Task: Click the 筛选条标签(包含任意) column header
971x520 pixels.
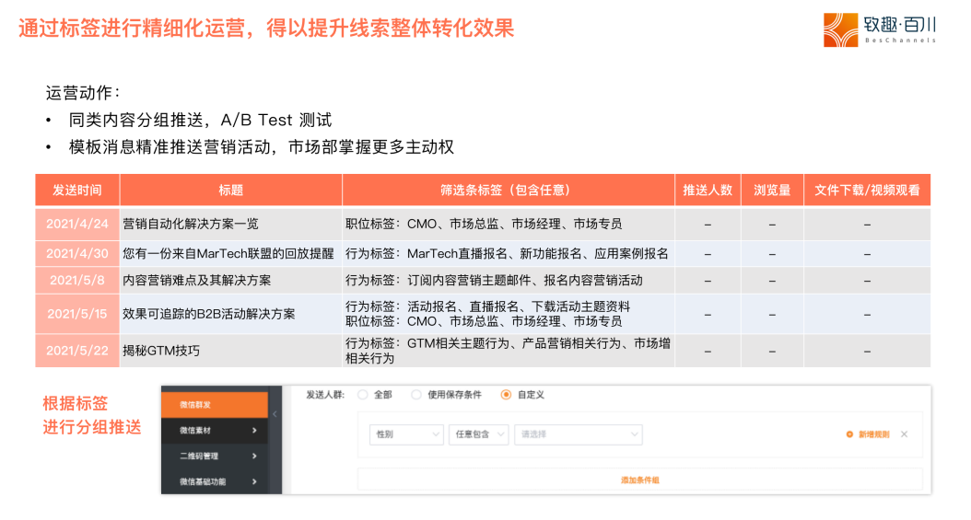Action: point(508,190)
